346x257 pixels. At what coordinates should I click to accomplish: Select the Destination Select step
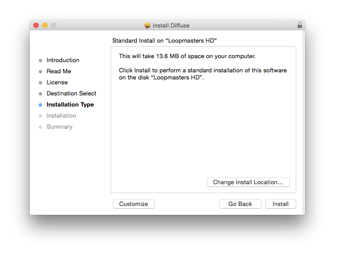click(71, 93)
